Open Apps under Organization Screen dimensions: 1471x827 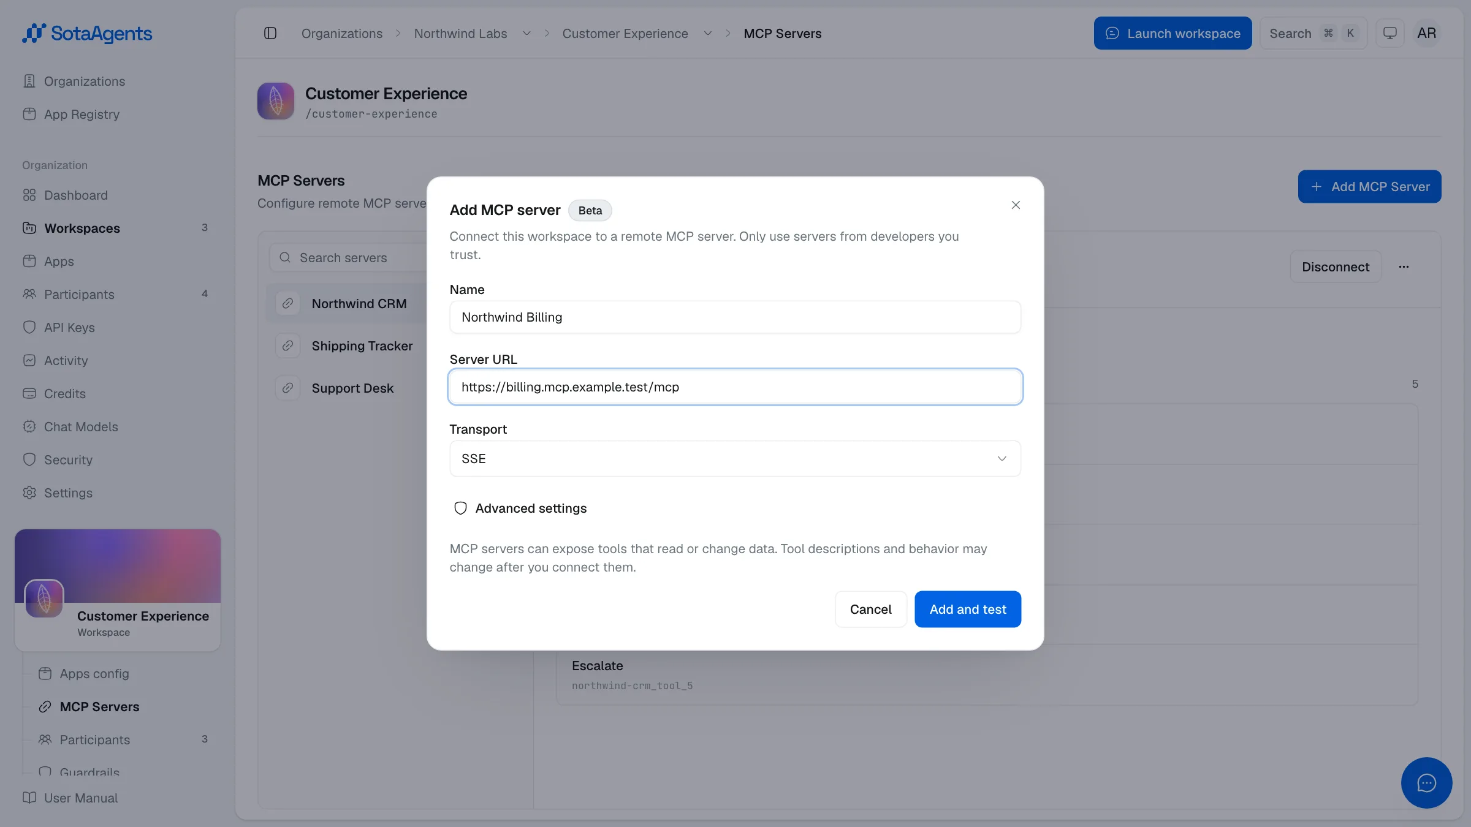click(x=59, y=261)
